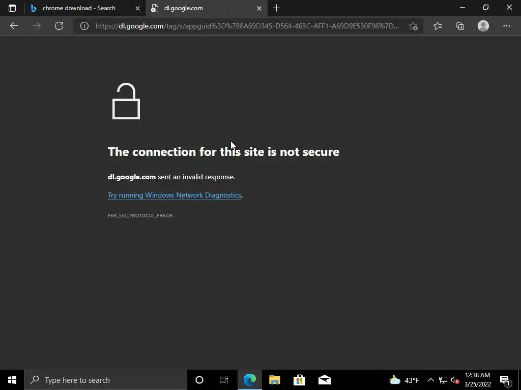Go back to the previous page
521x390 pixels.
(x=14, y=26)
